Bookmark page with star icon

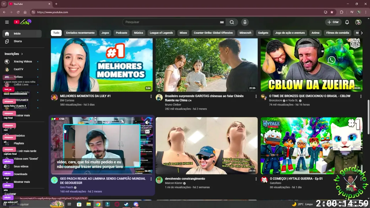(x=332, y=12)
